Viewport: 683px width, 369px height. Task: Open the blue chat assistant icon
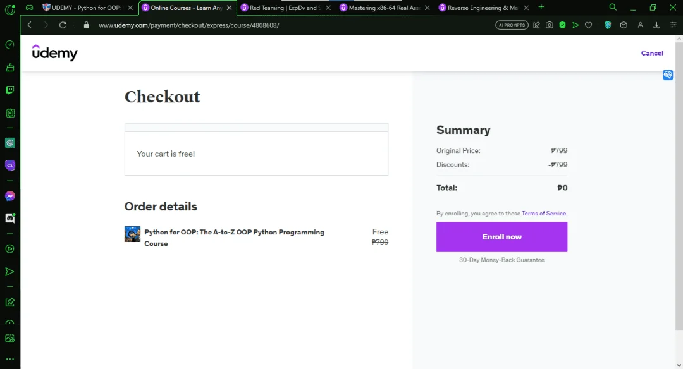668,75
